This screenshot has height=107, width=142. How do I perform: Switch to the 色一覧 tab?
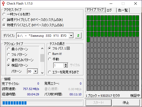pyautogui.click(x=123, y=10)
